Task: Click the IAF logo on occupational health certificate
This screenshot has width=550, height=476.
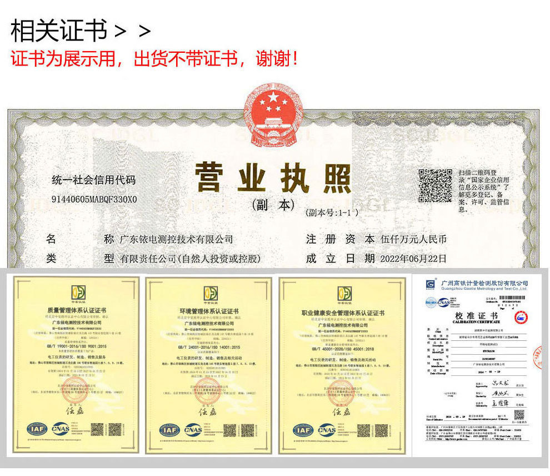Action: tap(303, 430)
